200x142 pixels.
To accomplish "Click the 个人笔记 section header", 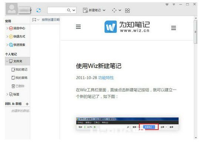I will coord(11,54).
